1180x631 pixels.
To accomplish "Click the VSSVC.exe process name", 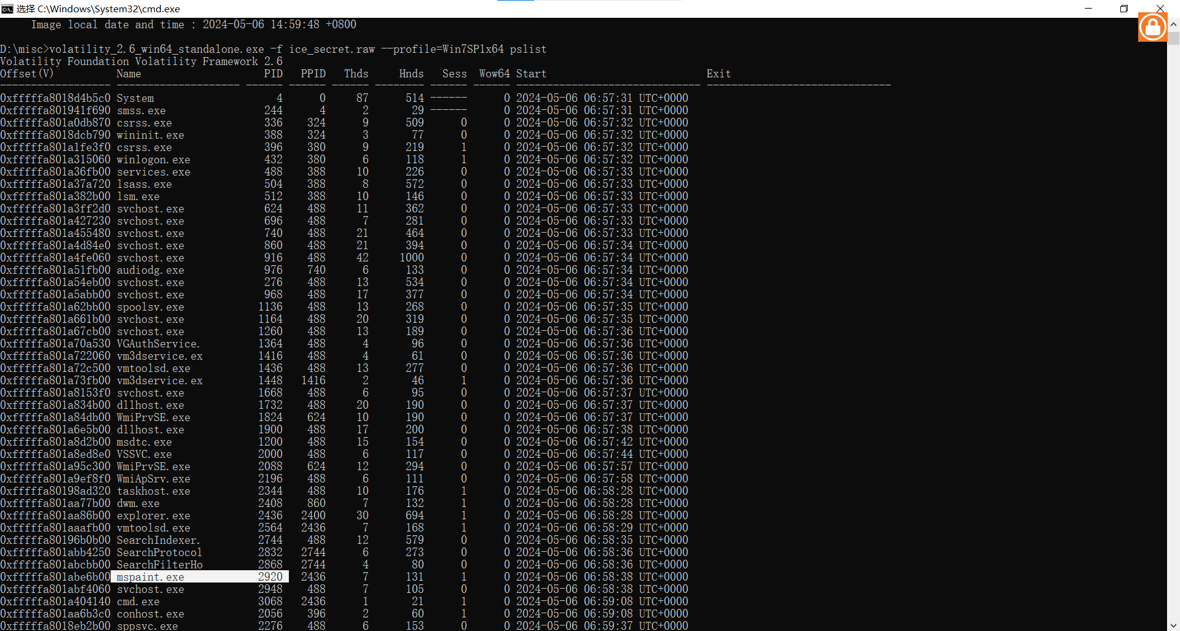I will point(144,454).
